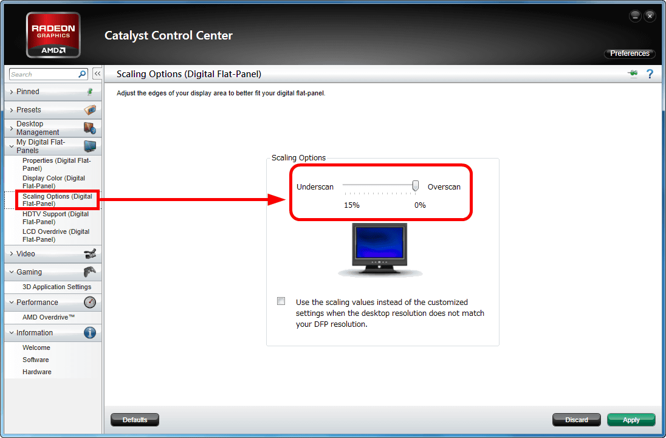The image size is (666, 438).
Task: Open the Software information page
Action: 36,360
